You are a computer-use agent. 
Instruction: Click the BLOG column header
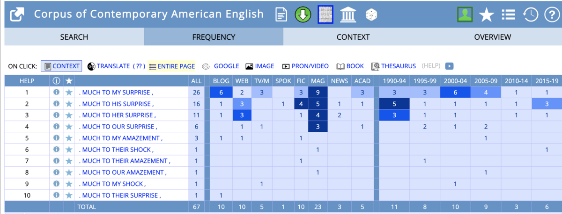pyautogui.click(x=221, y=81)
